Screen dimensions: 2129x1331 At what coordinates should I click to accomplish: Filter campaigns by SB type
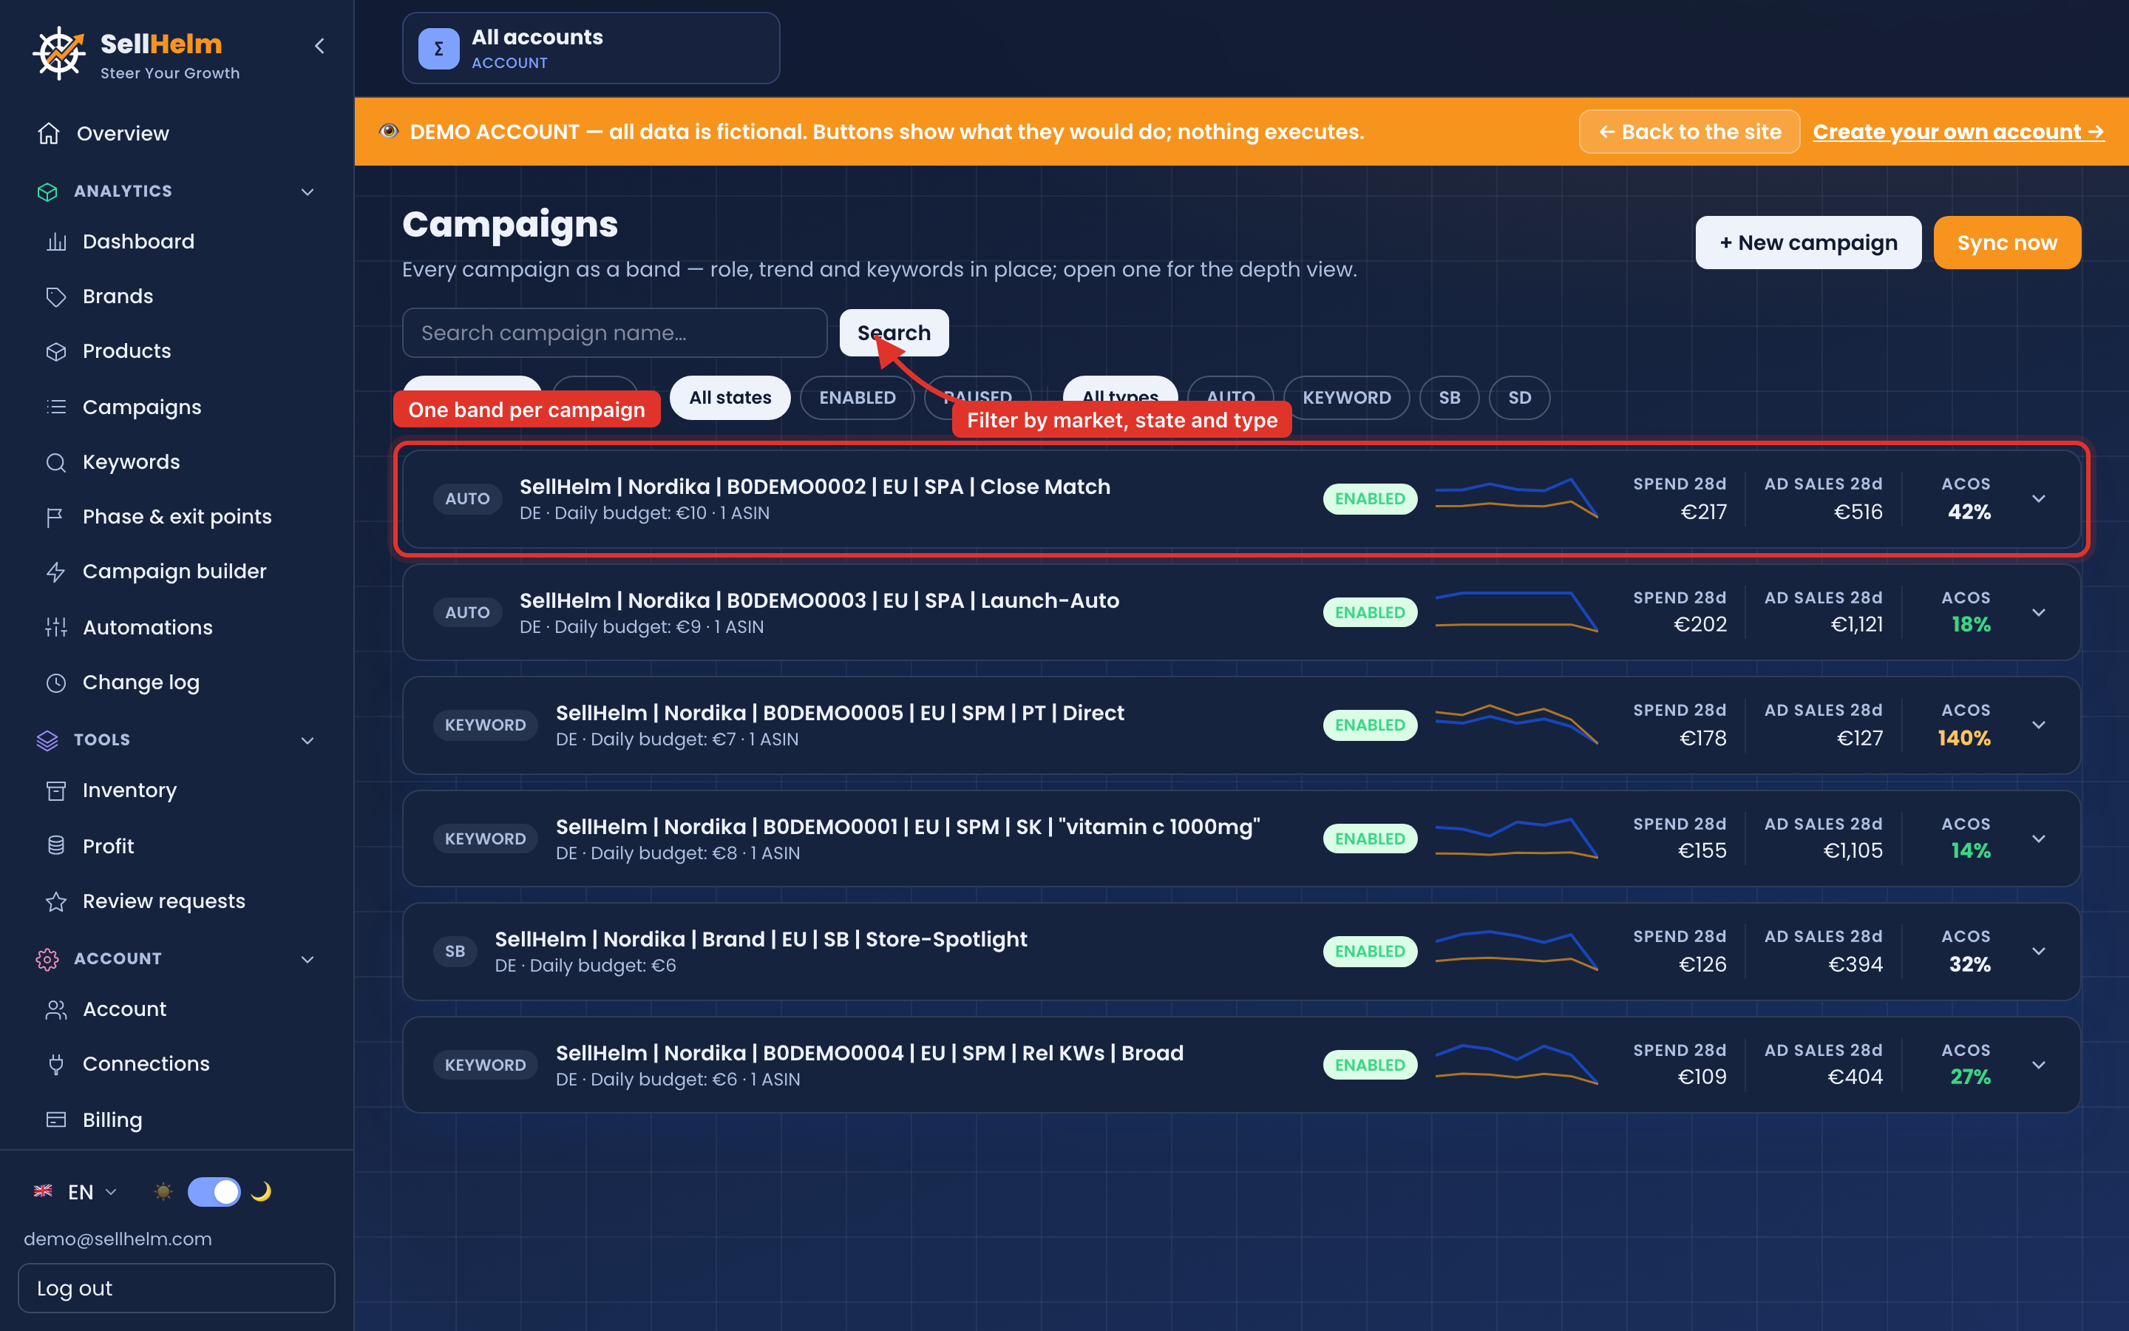click(1449, 398)
